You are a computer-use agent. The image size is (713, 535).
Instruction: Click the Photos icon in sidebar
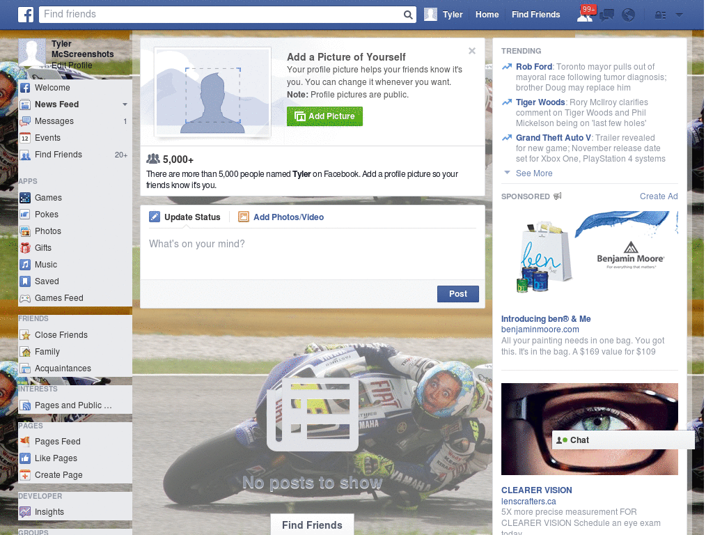tap(25, 231)
